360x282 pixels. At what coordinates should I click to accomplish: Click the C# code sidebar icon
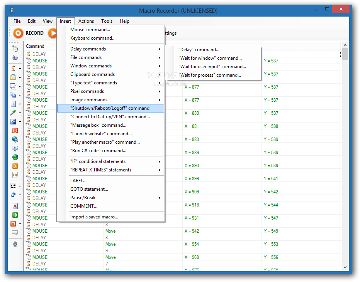click(15, 175)
